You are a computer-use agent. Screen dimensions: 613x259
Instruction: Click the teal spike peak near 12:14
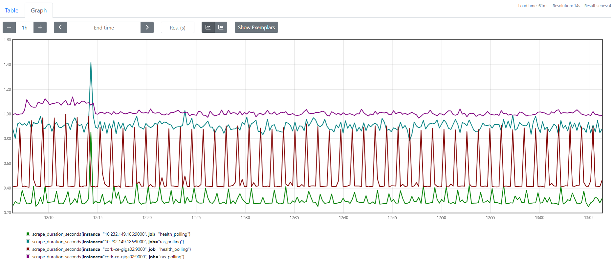91,63
